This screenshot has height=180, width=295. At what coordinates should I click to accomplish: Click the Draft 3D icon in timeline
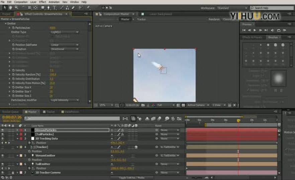point(139,119)
